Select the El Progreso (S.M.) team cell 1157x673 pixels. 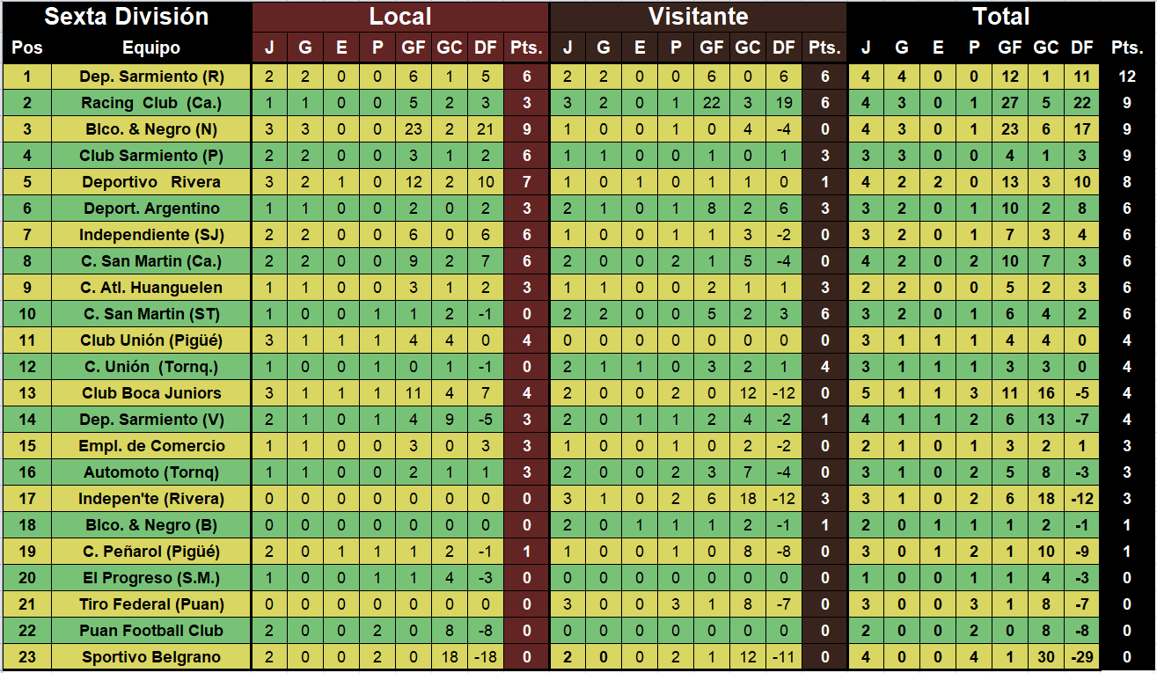pyautogui.click(x=151, y=578)
